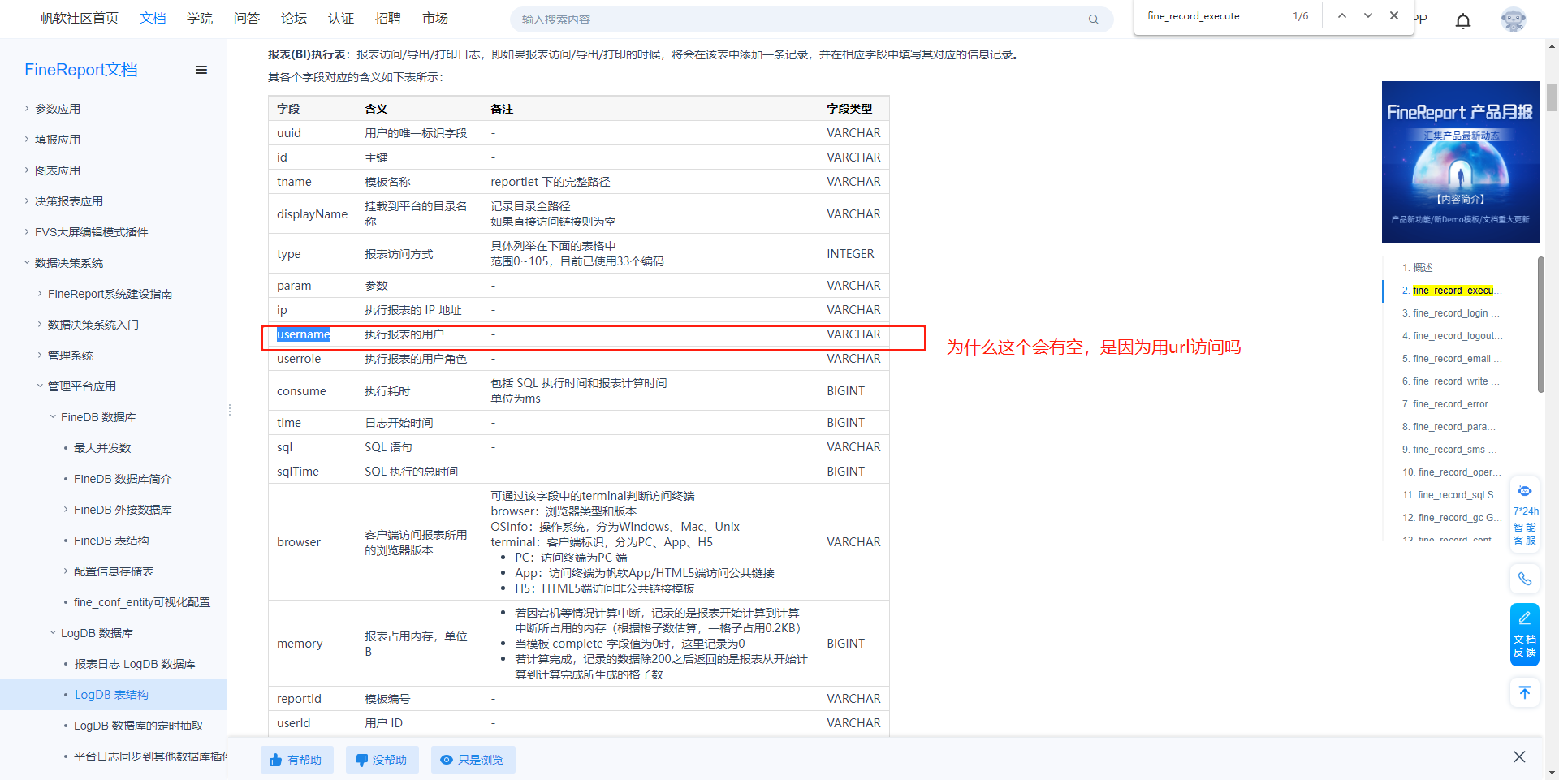Expand the 决策报表应用 tree node
Image resolution: width=1559 pixels, height=780 pixels.
point(27,201)
